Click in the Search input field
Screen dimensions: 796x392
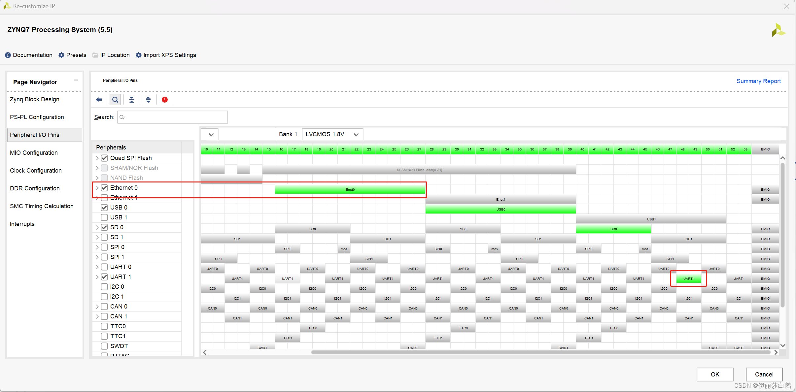point(173,117)
